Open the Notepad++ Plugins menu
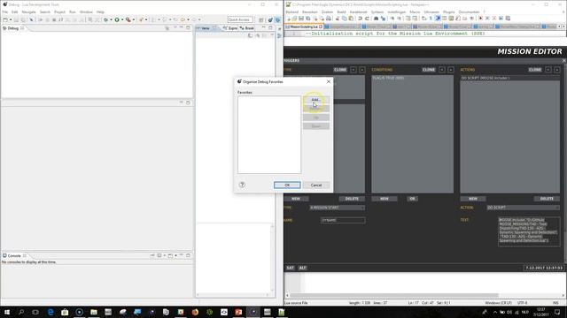This screenshot has height=318, width=567. point(449,11)
